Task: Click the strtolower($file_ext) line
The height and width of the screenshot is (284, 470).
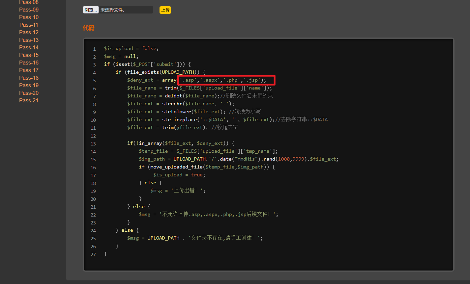Action: [x=194, y=112]
